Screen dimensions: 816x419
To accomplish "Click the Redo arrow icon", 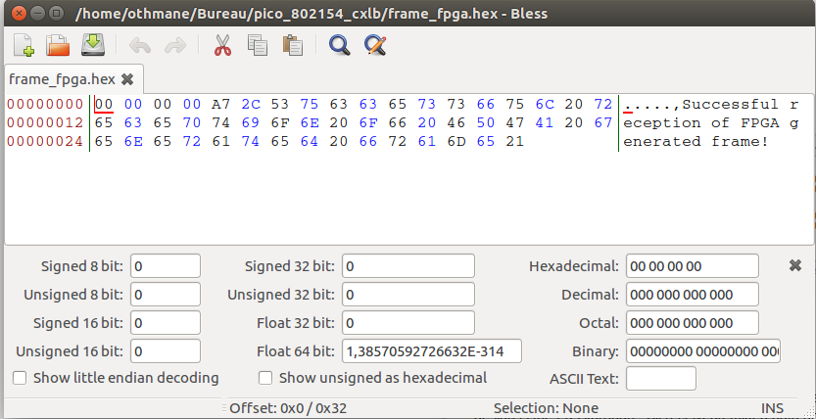I will tap(175, 45).
